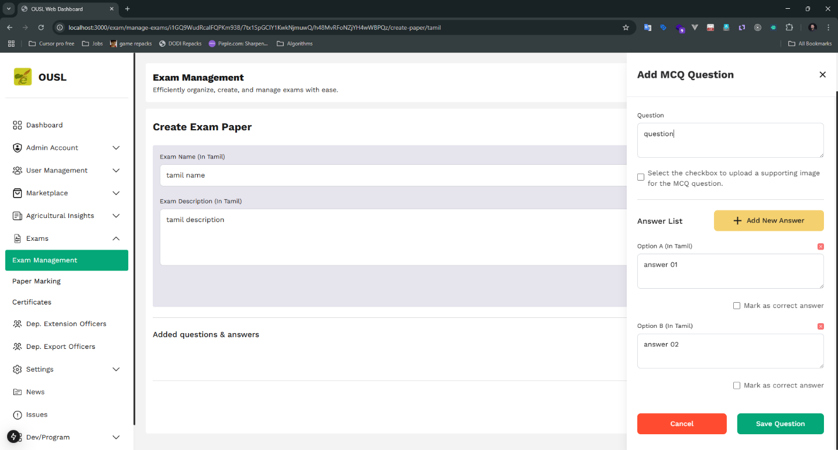
Task: Enable supporting image upload checkbox
Action: (641, 177)
